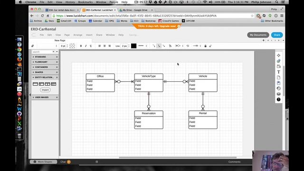
Task: Toggle bold text formatting
Action: [81, 46]
